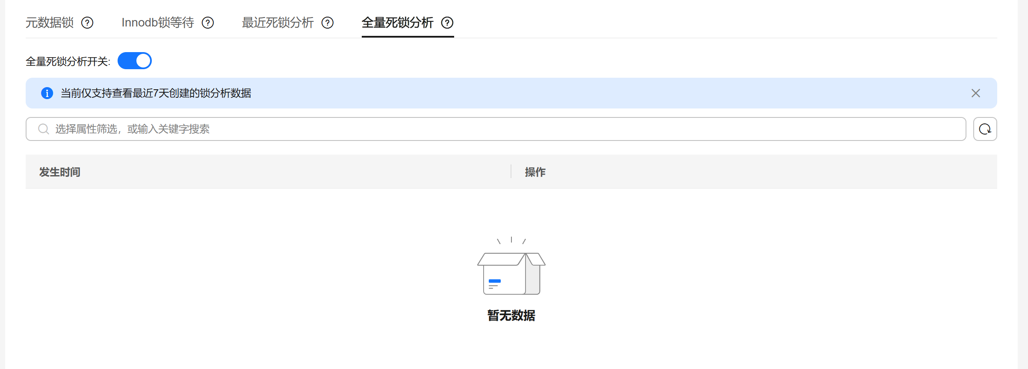1028x369 pixels.
Task: Show help tooltip icon for 全量死锁分析
Action: (447, 23)
